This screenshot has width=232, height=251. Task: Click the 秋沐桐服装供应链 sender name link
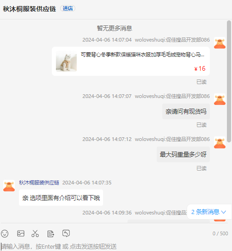tap(39, 183)
